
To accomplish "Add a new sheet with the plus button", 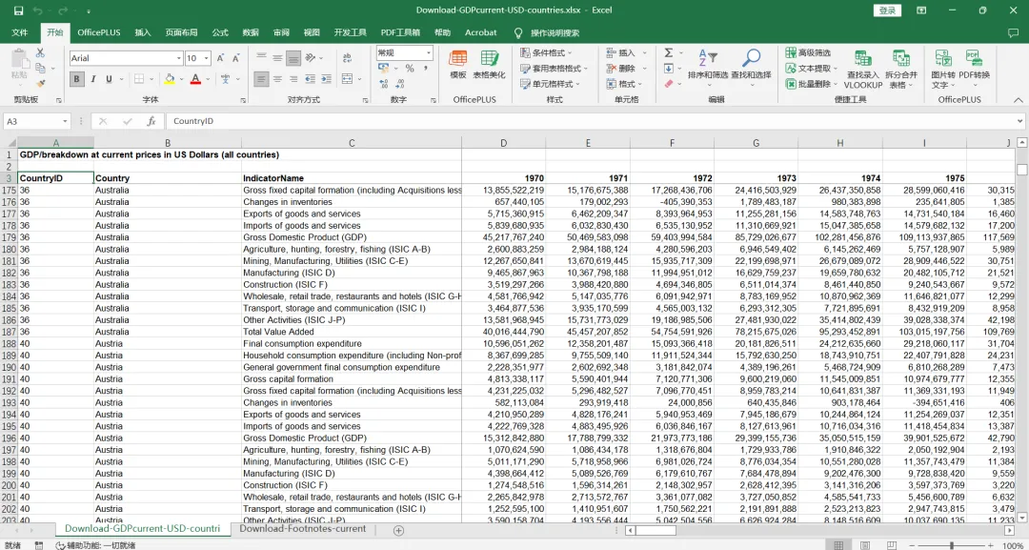I will tap(398, 530).
